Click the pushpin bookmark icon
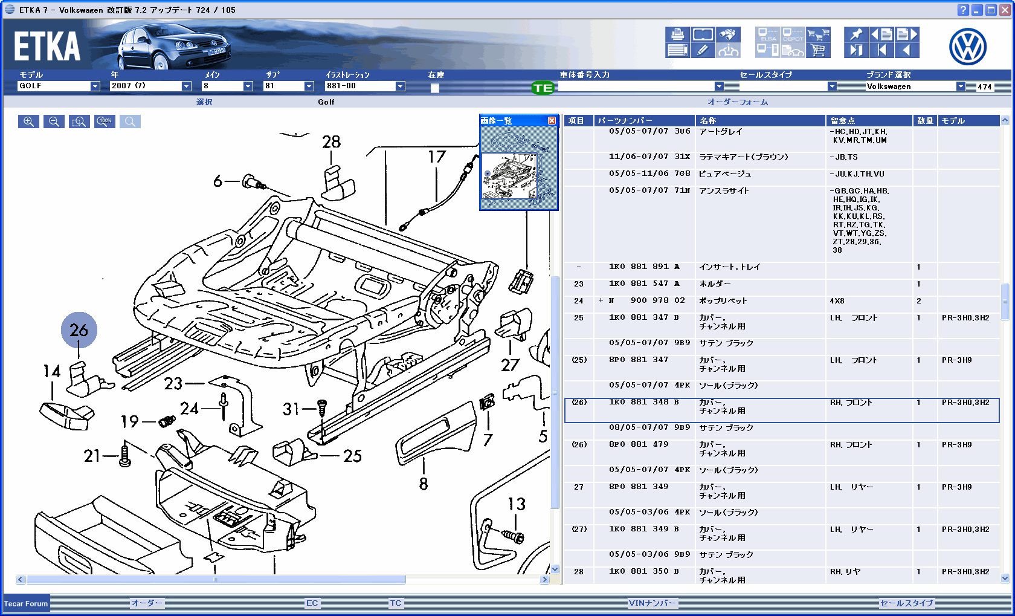This screenshot has width=1015, height=616. coord(856,34)
